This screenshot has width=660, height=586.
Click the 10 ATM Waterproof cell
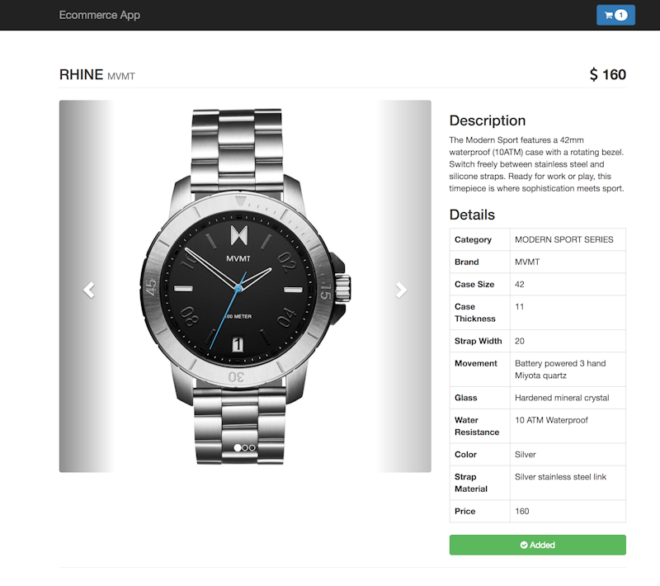coord(568,426)
